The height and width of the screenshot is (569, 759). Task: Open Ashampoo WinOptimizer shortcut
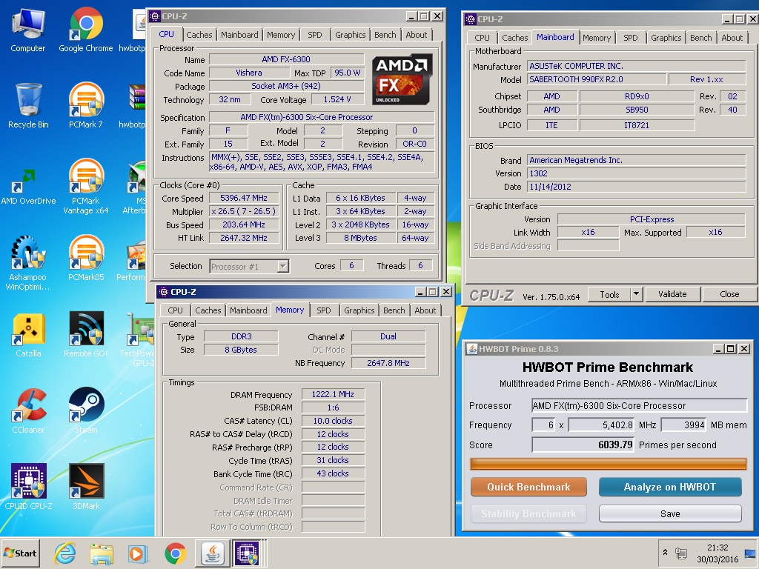click(x=28, y=263)
